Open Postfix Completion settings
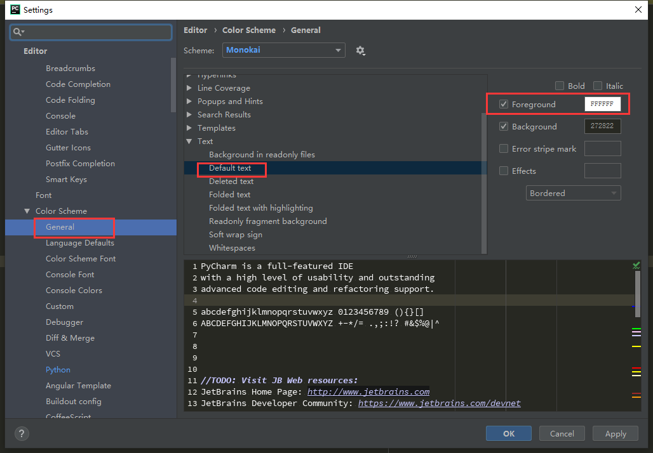 point(80,164)
